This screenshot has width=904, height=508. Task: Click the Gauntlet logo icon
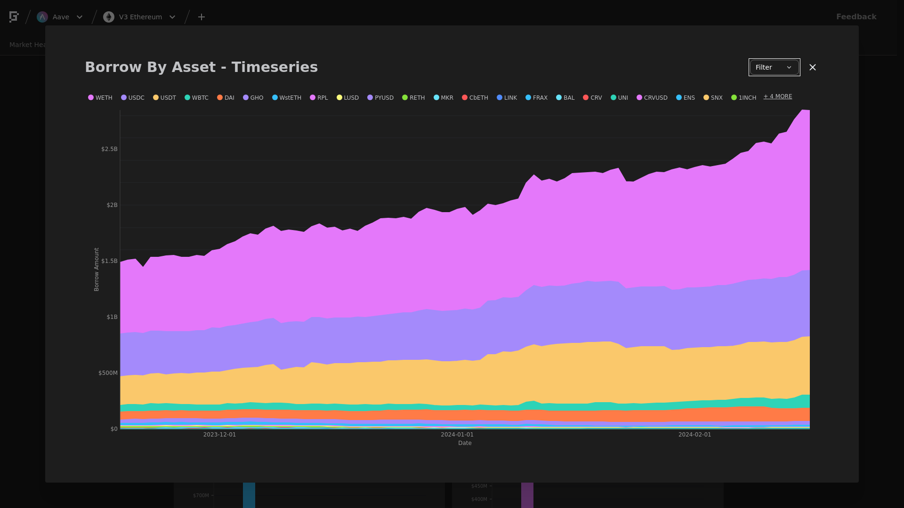(14, 17)
